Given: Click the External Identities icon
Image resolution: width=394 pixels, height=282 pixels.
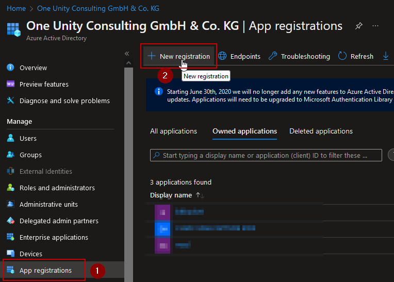Looking at the screenshot, I should (10, 171).
